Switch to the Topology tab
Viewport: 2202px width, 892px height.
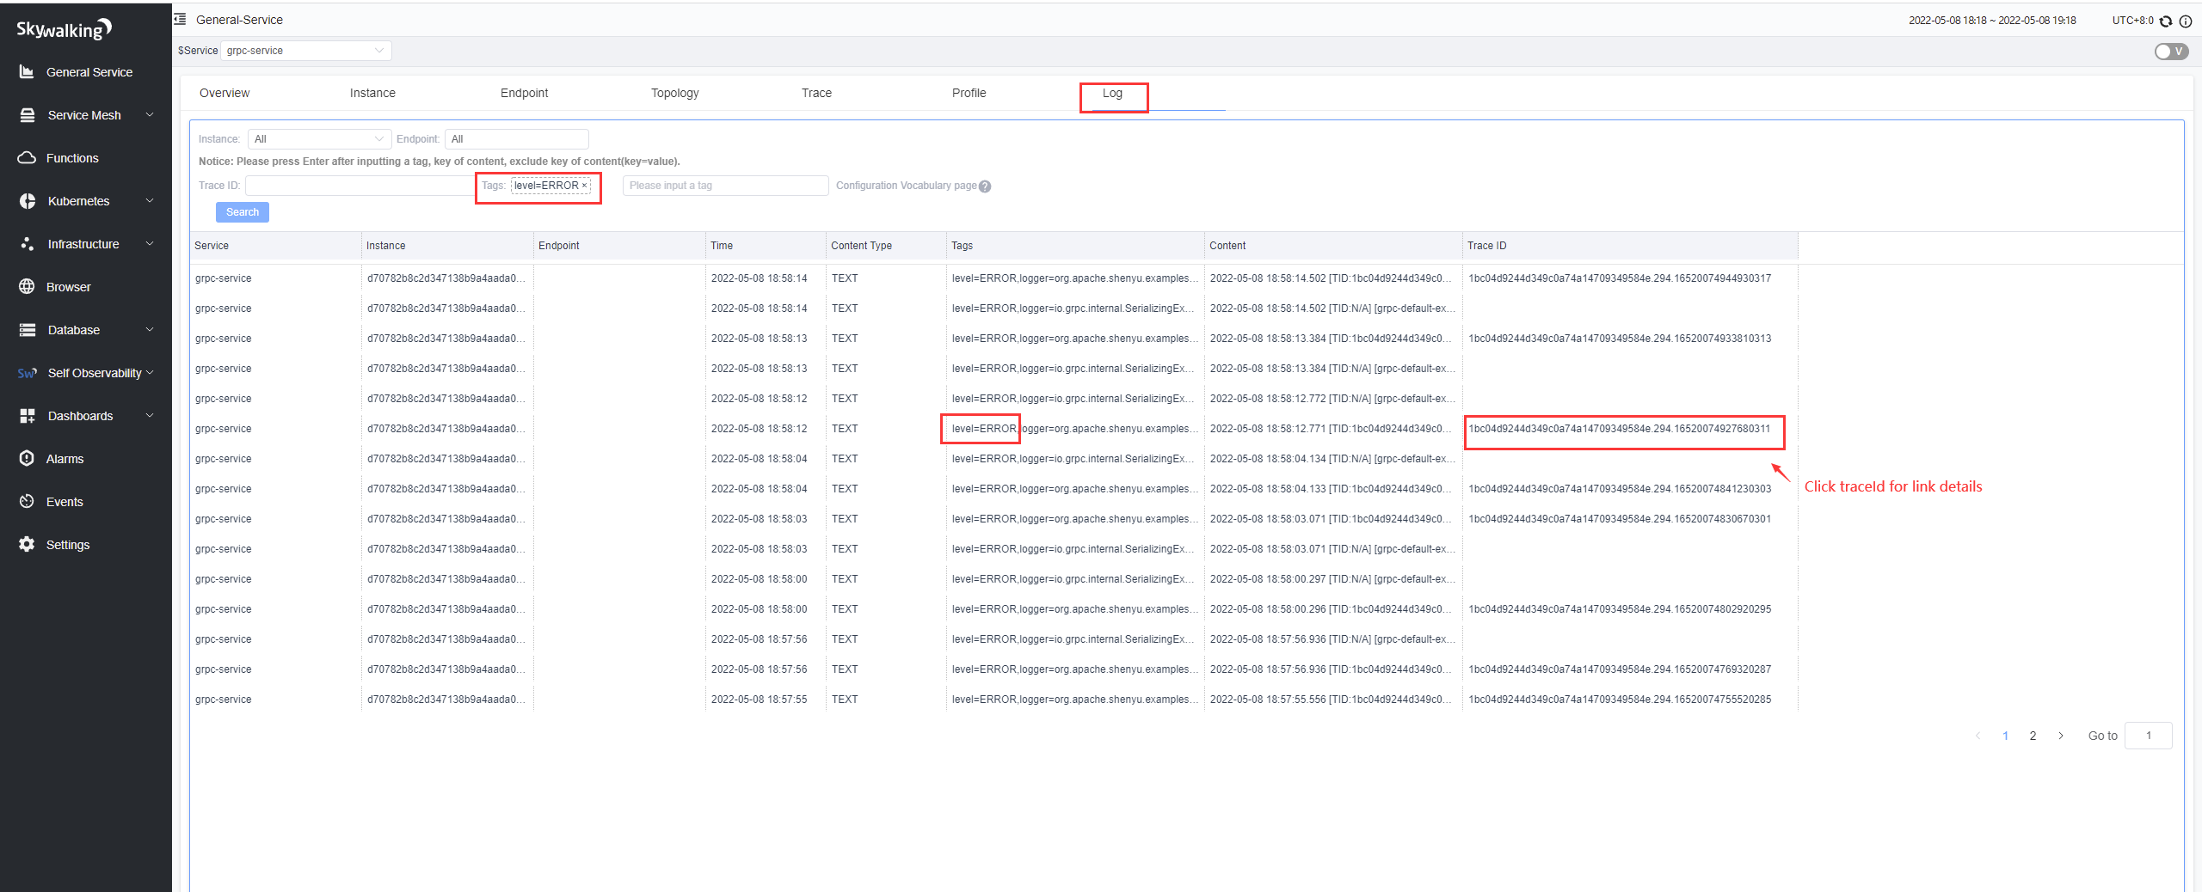674,94
